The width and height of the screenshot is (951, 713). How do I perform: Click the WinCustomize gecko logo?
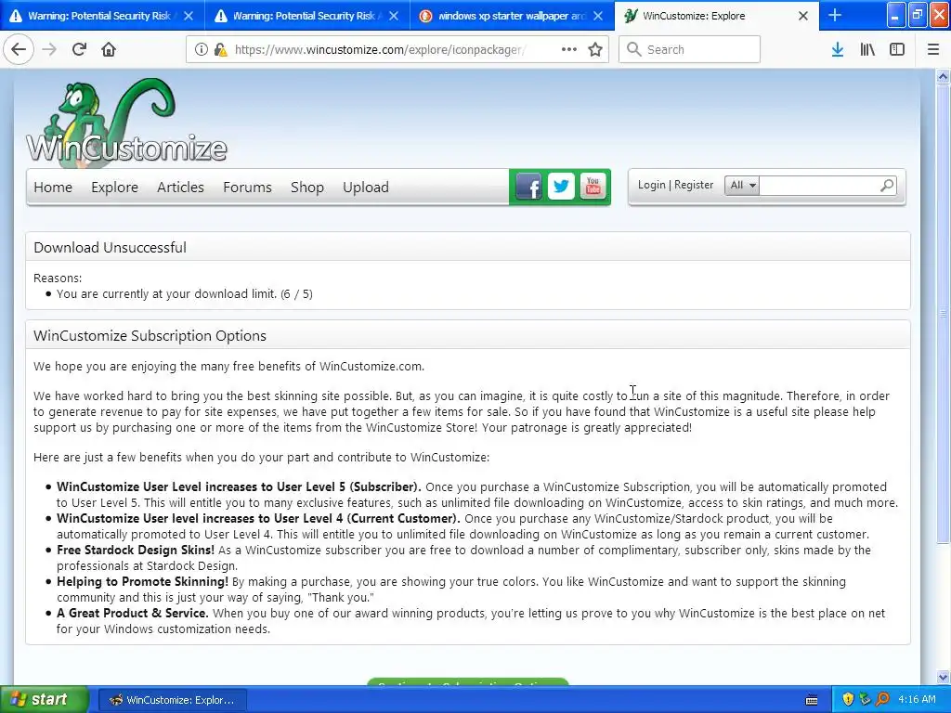click(126, 122)
